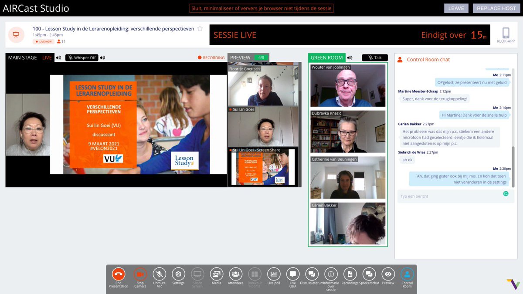
Task: Open Informatie over sessie
Action: tap(331, 275)
